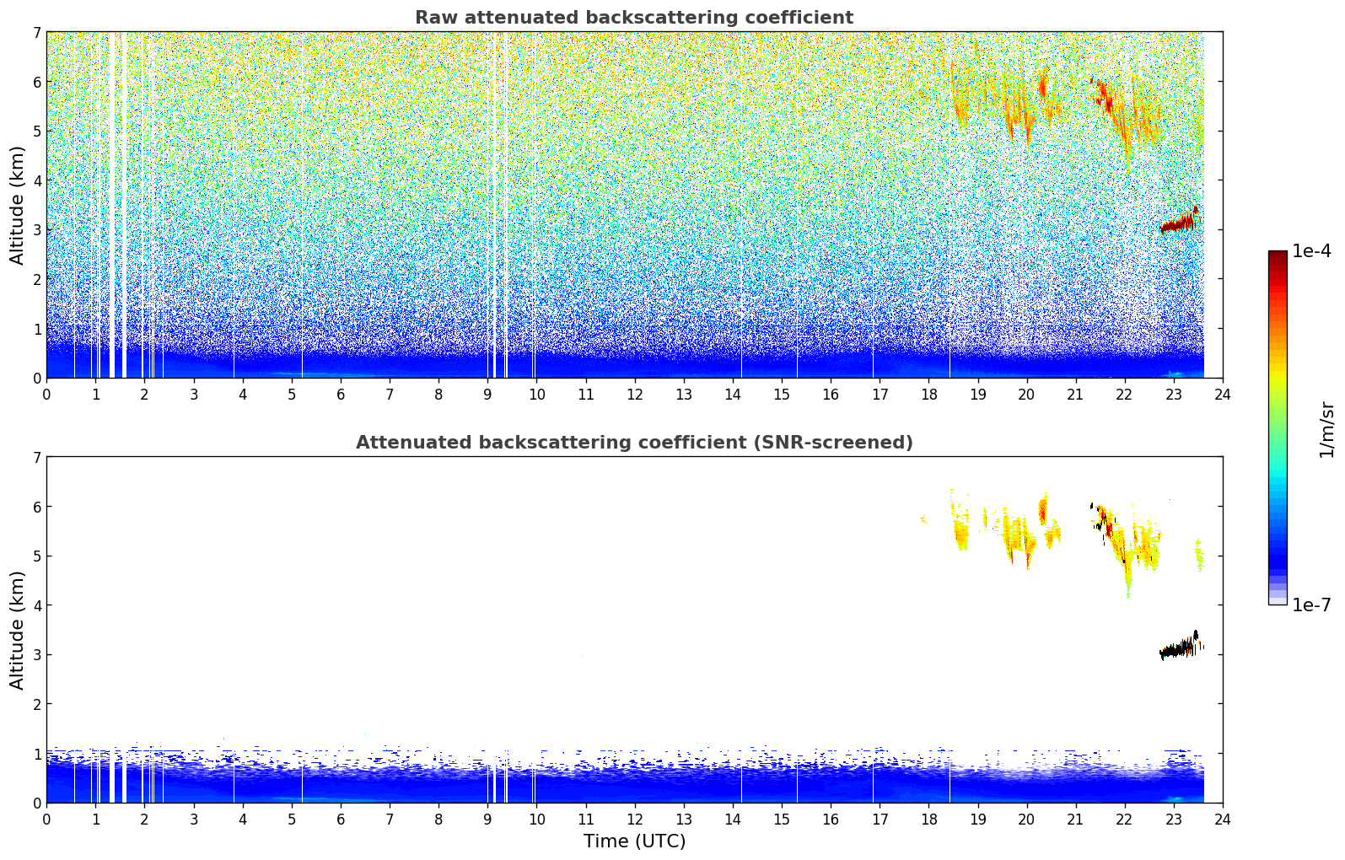Pick the dark red top of the colorbar
The width and height of the screenshot is (1345, 860).
pos(1278,257)
